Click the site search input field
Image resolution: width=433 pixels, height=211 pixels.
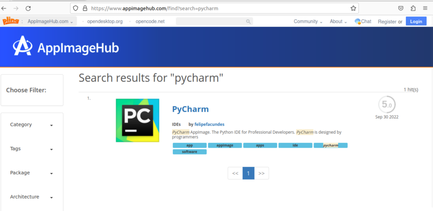coord(214,22)
